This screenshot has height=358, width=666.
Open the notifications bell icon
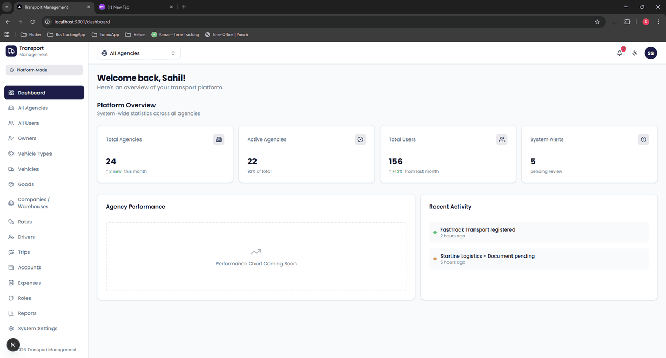tap(619, 53)
